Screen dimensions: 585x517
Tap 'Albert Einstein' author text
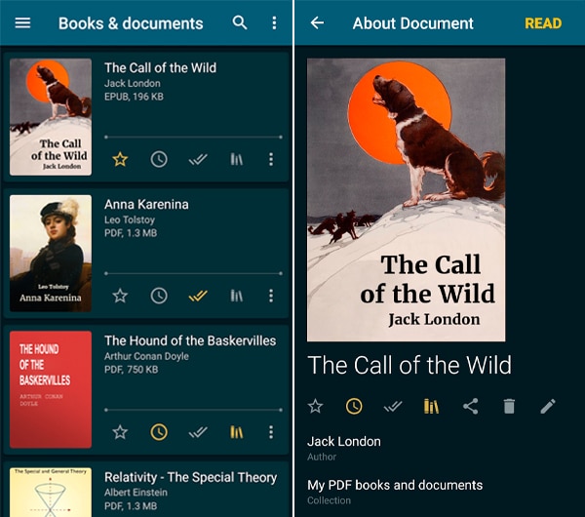[136, 493]
